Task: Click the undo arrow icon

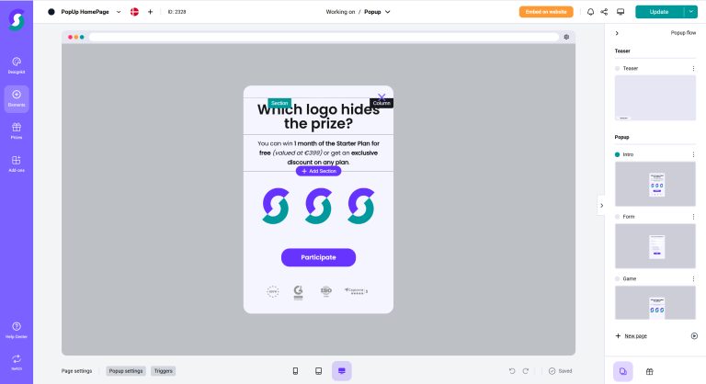Action: pos(512,371)
